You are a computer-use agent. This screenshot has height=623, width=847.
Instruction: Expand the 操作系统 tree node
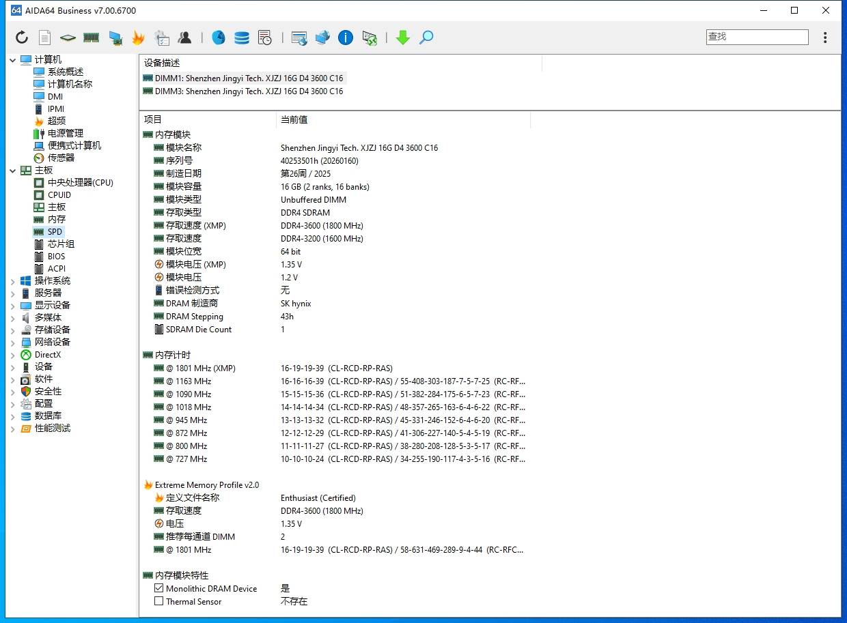click(x=13, y=281)
